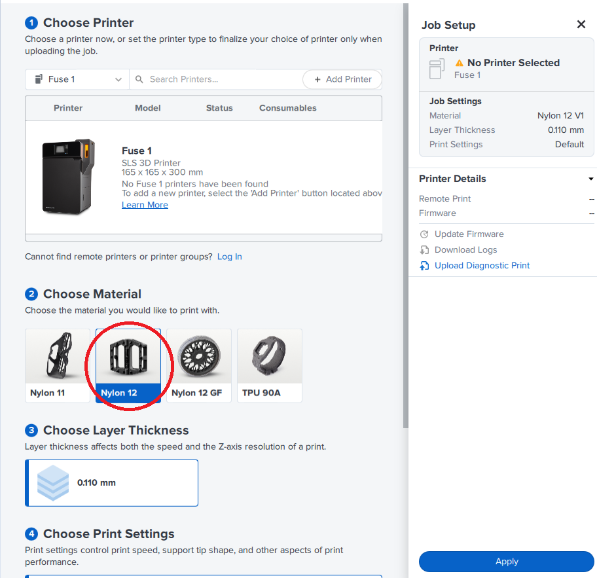Choose Nylon 12 material tile

128,365
